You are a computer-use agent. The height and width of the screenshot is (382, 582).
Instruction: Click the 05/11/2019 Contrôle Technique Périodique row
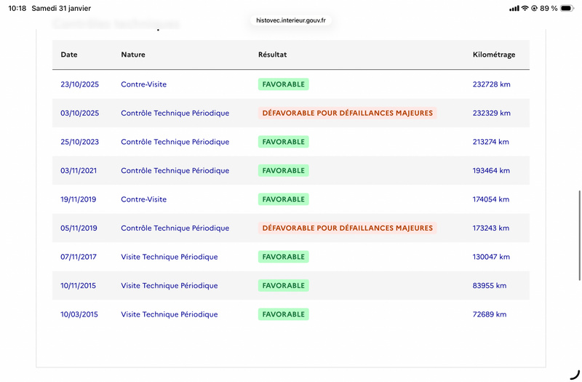(x=291, y=228)
